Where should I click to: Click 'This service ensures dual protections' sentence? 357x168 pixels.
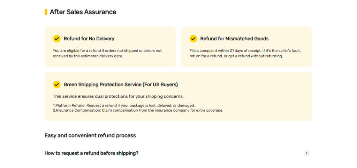tap(118, 96)
